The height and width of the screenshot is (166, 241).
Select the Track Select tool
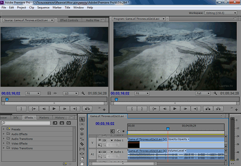tap(82, 124)
